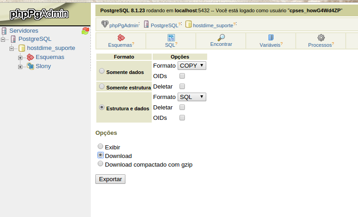Click the PostgreSQL server icon in breadcrumb
The height and width of the screenshot is (217, 358).
146,24
